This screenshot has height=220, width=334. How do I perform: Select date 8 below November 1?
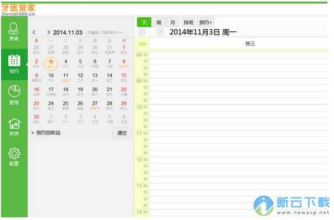point(124,64)
